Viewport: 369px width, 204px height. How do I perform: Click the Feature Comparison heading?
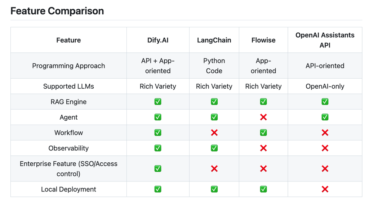tap(57, 11)
